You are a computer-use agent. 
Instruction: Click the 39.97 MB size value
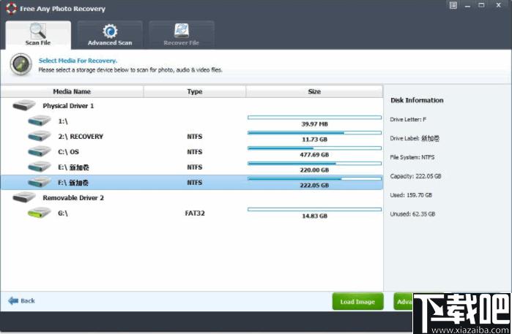click(x=314, y=124)
